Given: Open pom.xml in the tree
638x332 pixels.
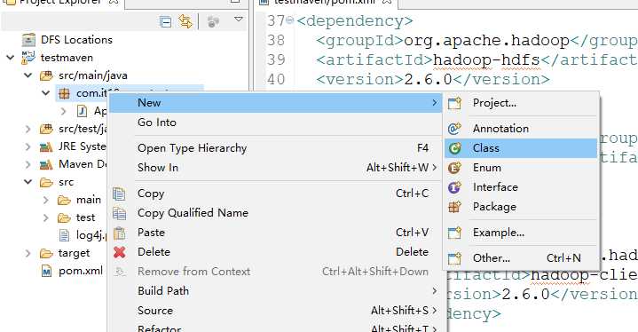Looking at the screenshot, I should [81, 271].
